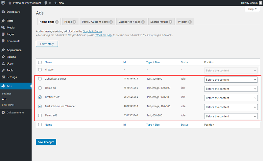Click the Appearance paintbrush icon

pyautogui.click(x=3, y=50)
